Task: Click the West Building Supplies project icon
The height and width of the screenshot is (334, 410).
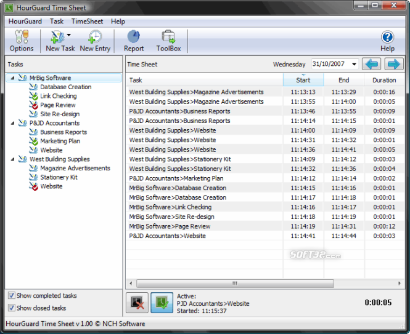Action: pos(22,159)
